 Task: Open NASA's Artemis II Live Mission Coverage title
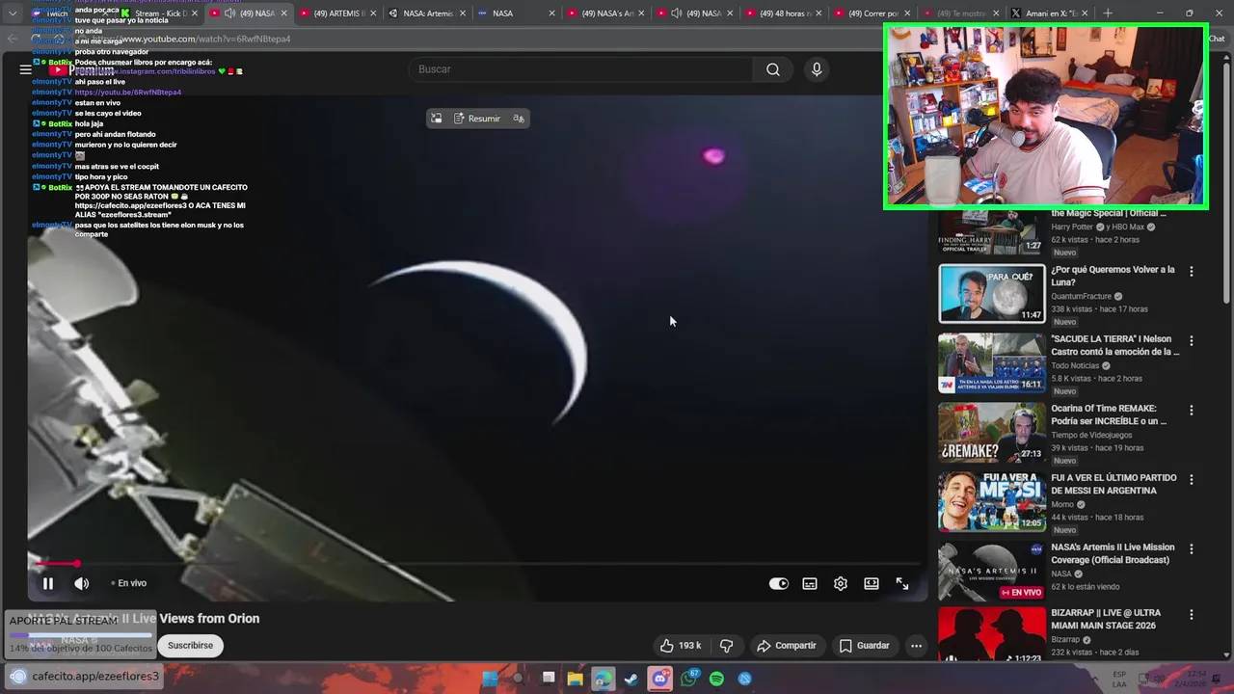pos(1111,553)
